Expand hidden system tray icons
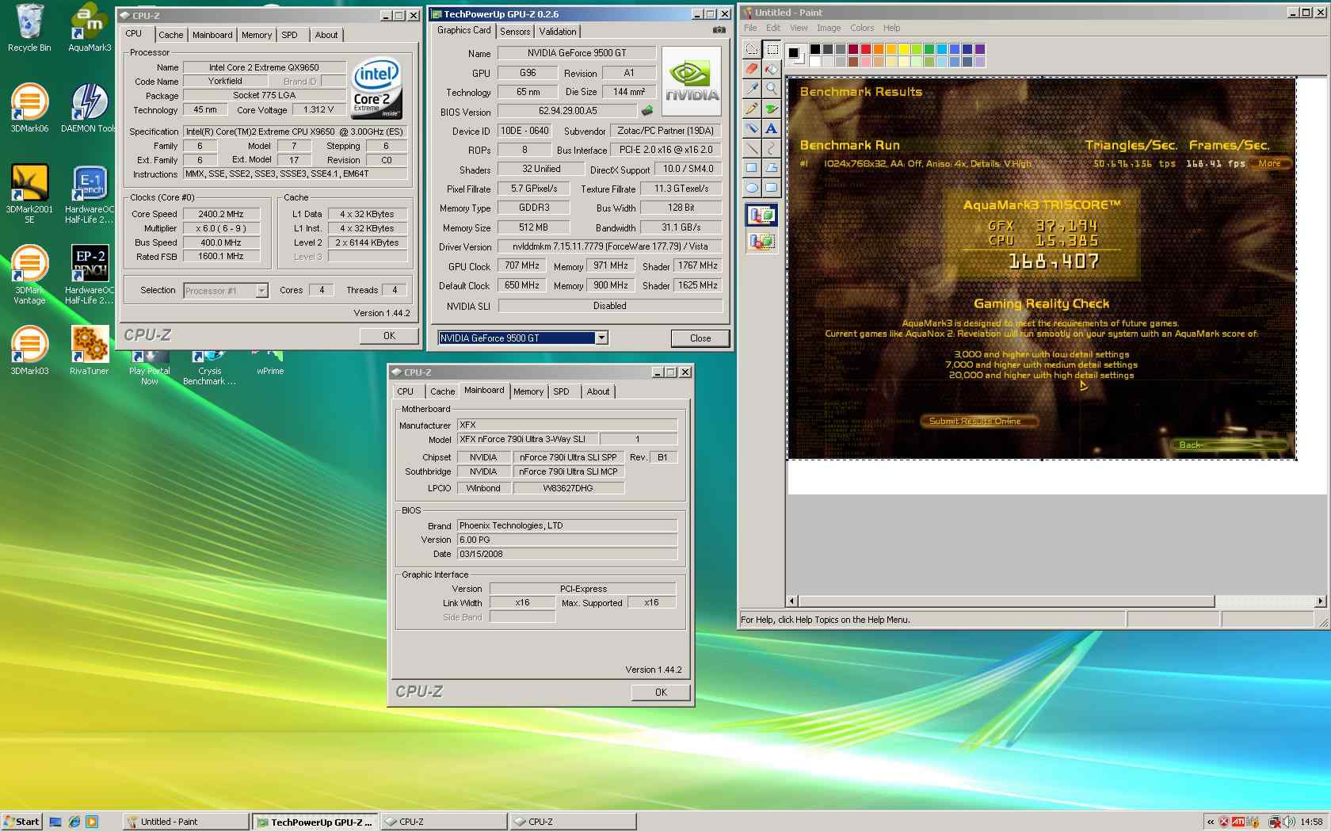 [1211, 822]
